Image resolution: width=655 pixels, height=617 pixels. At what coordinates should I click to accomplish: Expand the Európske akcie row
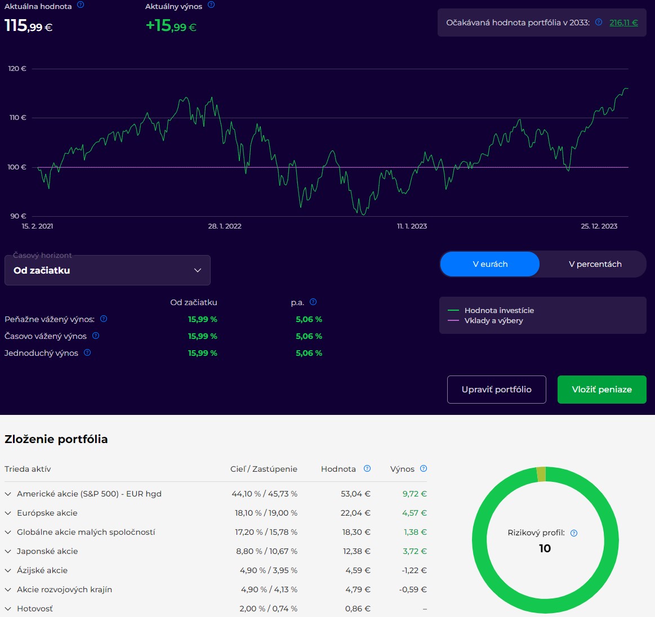8,513
